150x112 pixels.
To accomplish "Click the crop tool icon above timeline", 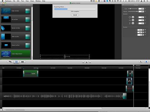I will pos(141,62).
